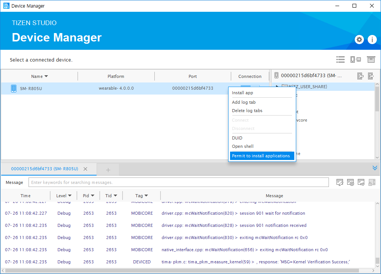The image size is (381, 274).
Task: Open the device list view icon
Action: point(340,60)
